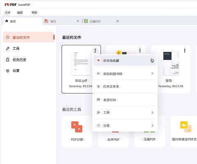Click the library icon beside 添加到图书馆
197x164 pixels.
tap(98, 73)
